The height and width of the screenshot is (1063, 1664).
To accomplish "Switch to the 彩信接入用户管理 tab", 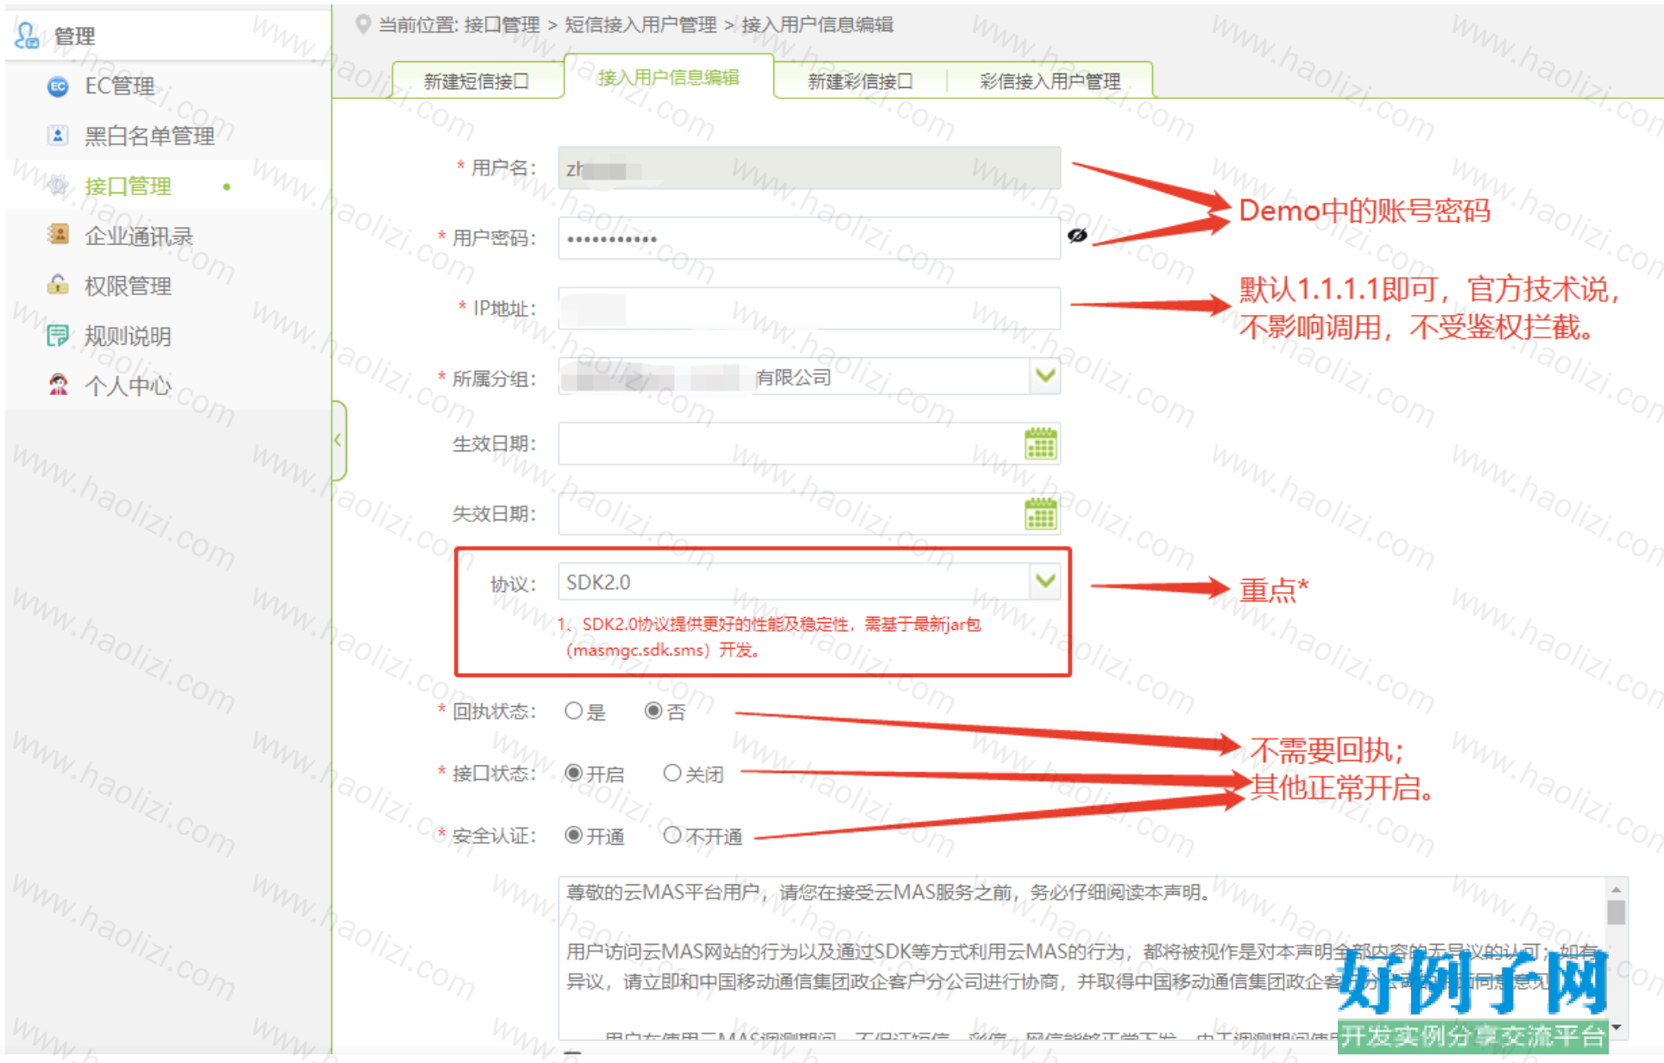I will (1049, 81).
